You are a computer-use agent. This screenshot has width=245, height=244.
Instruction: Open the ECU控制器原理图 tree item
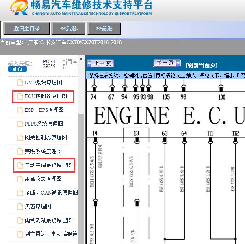coord(46,96)
